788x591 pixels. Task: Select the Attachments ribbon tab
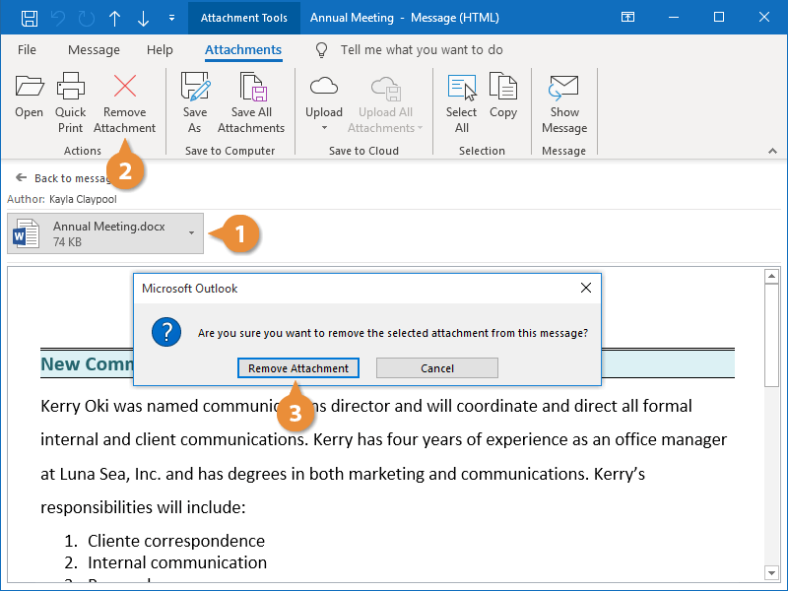tap(243, 50)
